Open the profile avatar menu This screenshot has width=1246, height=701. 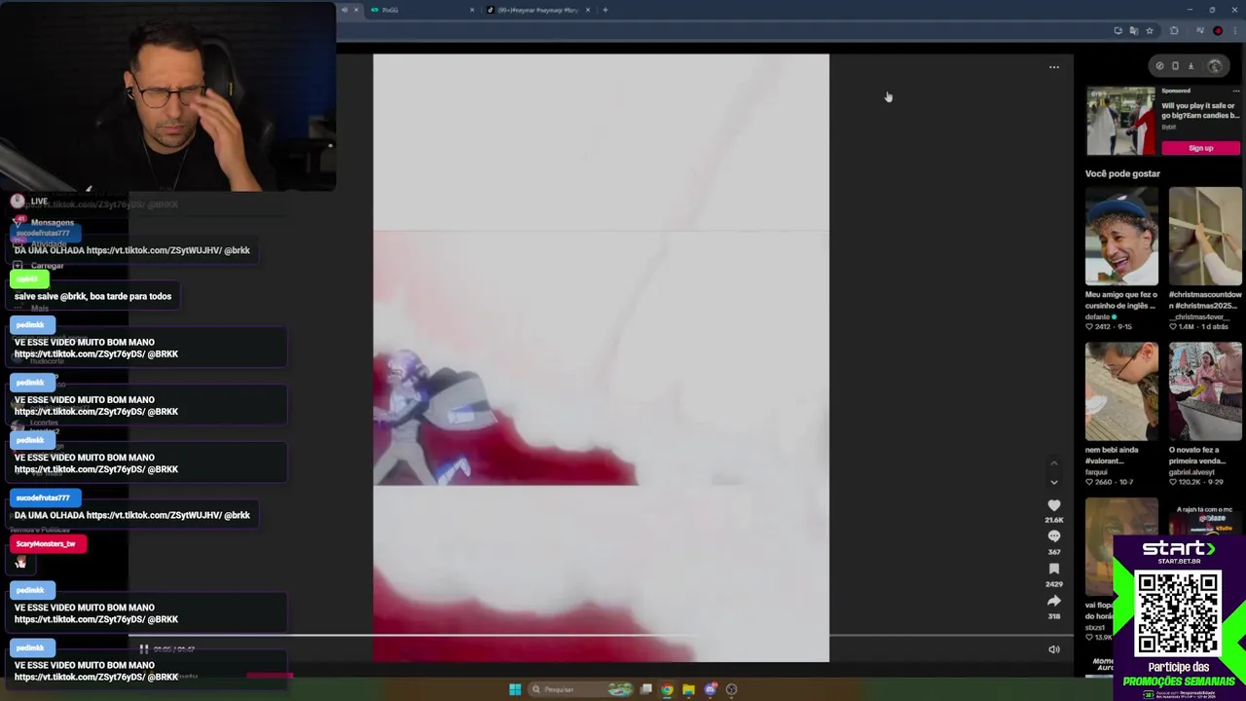[x=1215, y=66]
